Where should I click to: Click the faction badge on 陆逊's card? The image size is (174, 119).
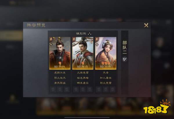click(x=74, y=39)
